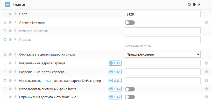This screenshot has height=101, width=212.
Task: Click lightning flag for Отслеживать детализацию журнала
Action: click(x=15, y=54)
